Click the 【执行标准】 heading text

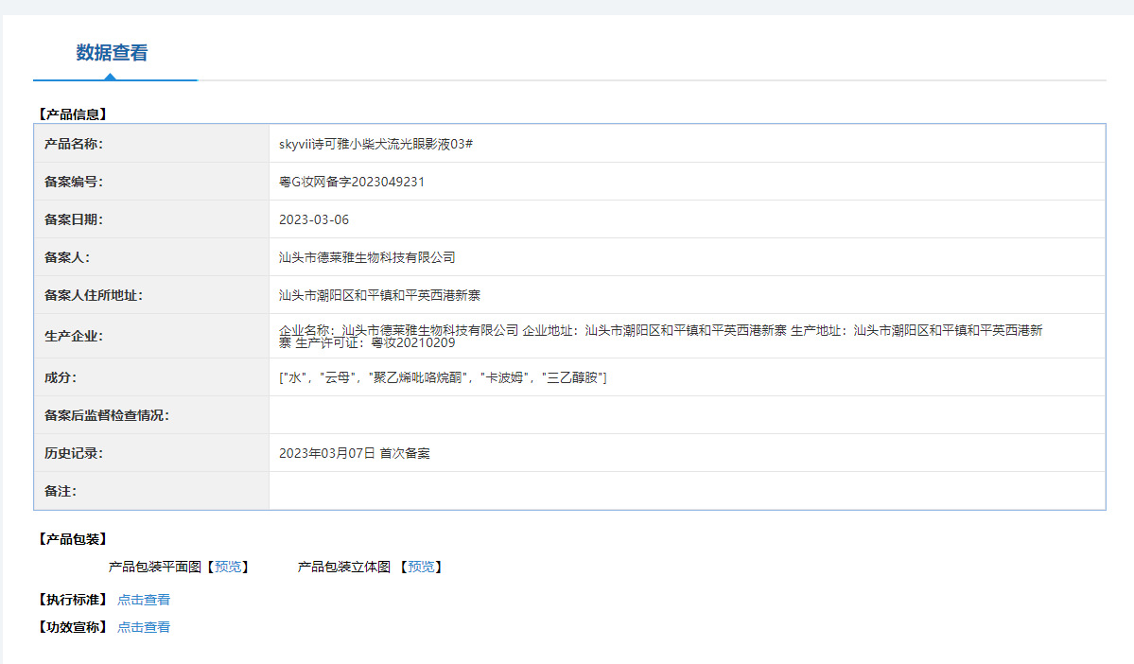73,600
